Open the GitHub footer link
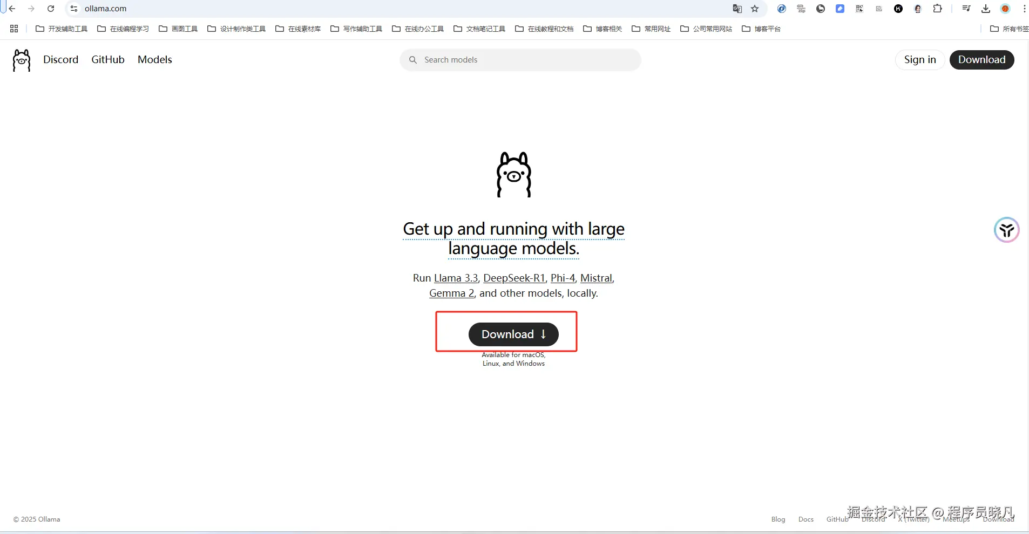The width and height of the screenshot is (1029, 534). [837, 519]
